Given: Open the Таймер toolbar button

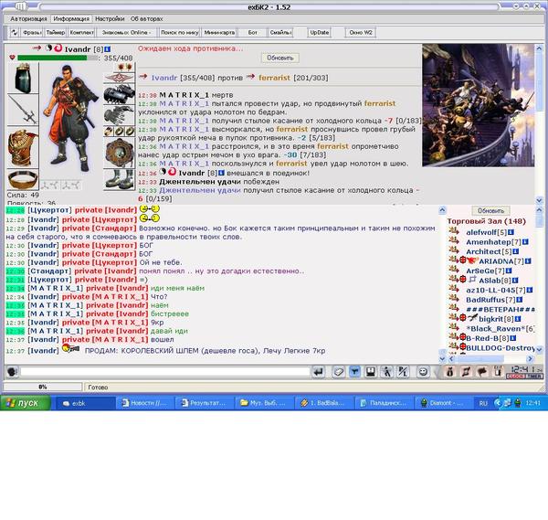Looking at the screenshot, I should 56,33.
